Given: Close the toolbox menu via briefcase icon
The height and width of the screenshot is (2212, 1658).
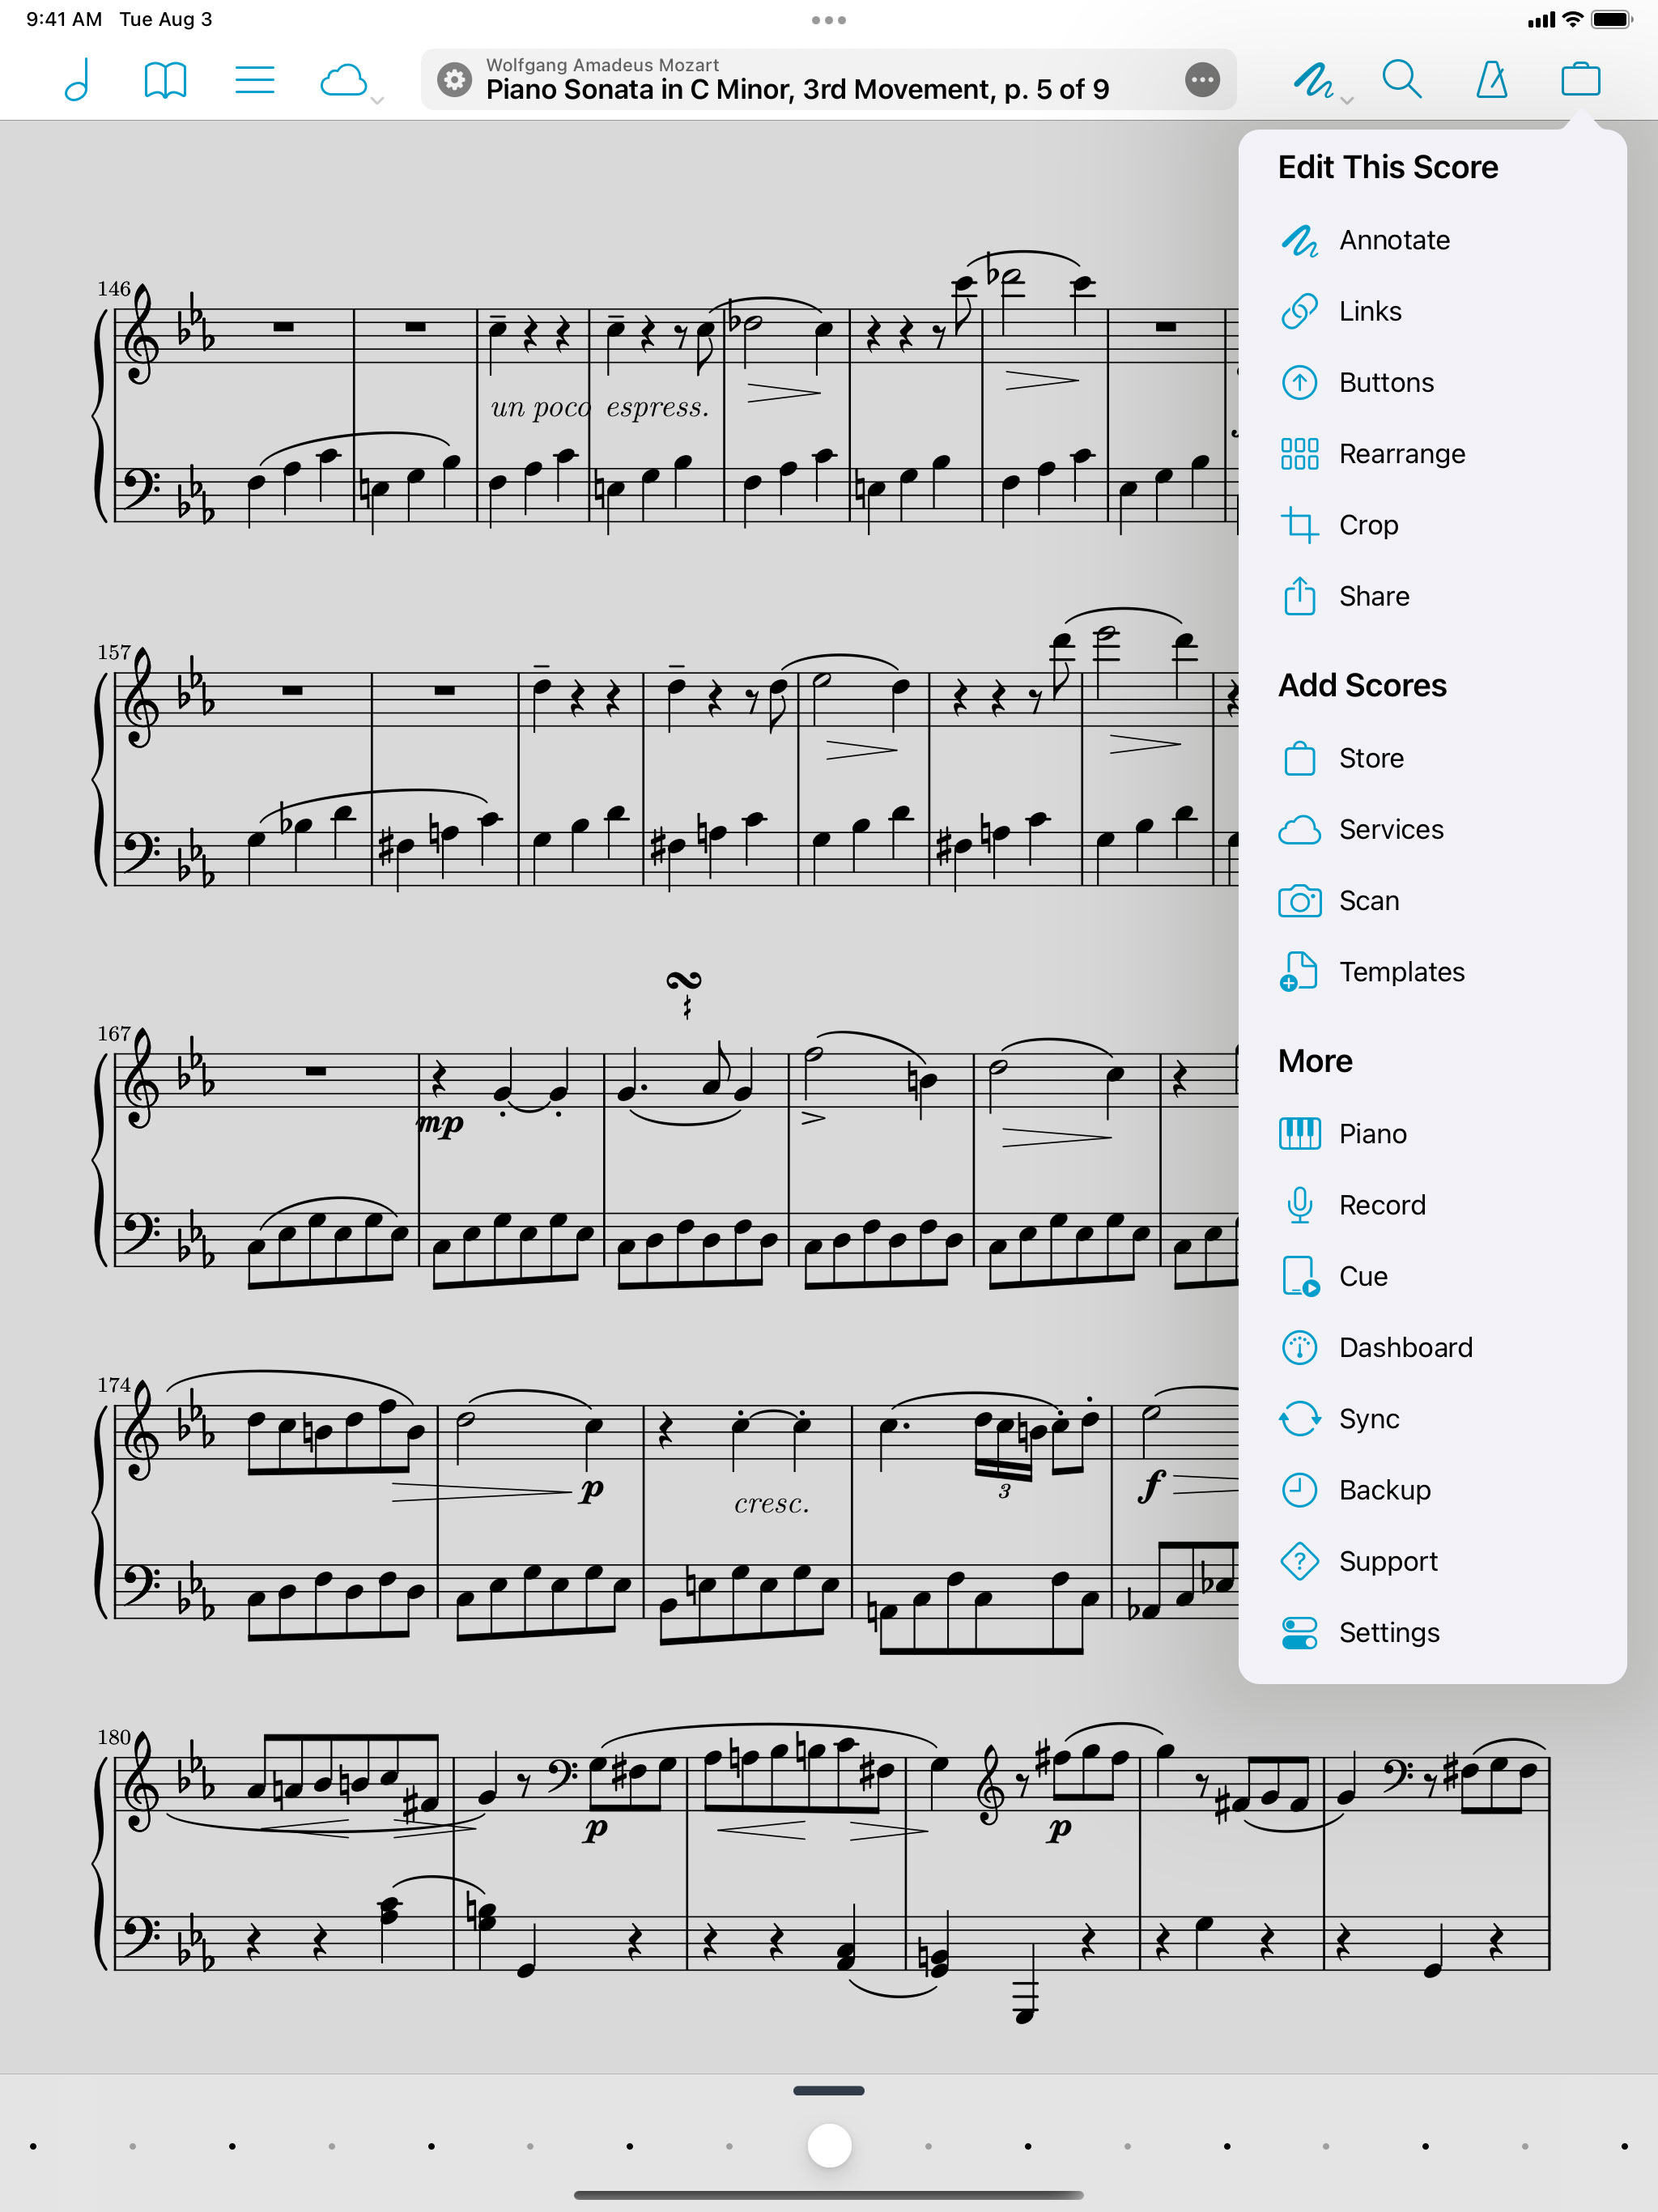Looking at the screenshot, I should click(1580, 80).
